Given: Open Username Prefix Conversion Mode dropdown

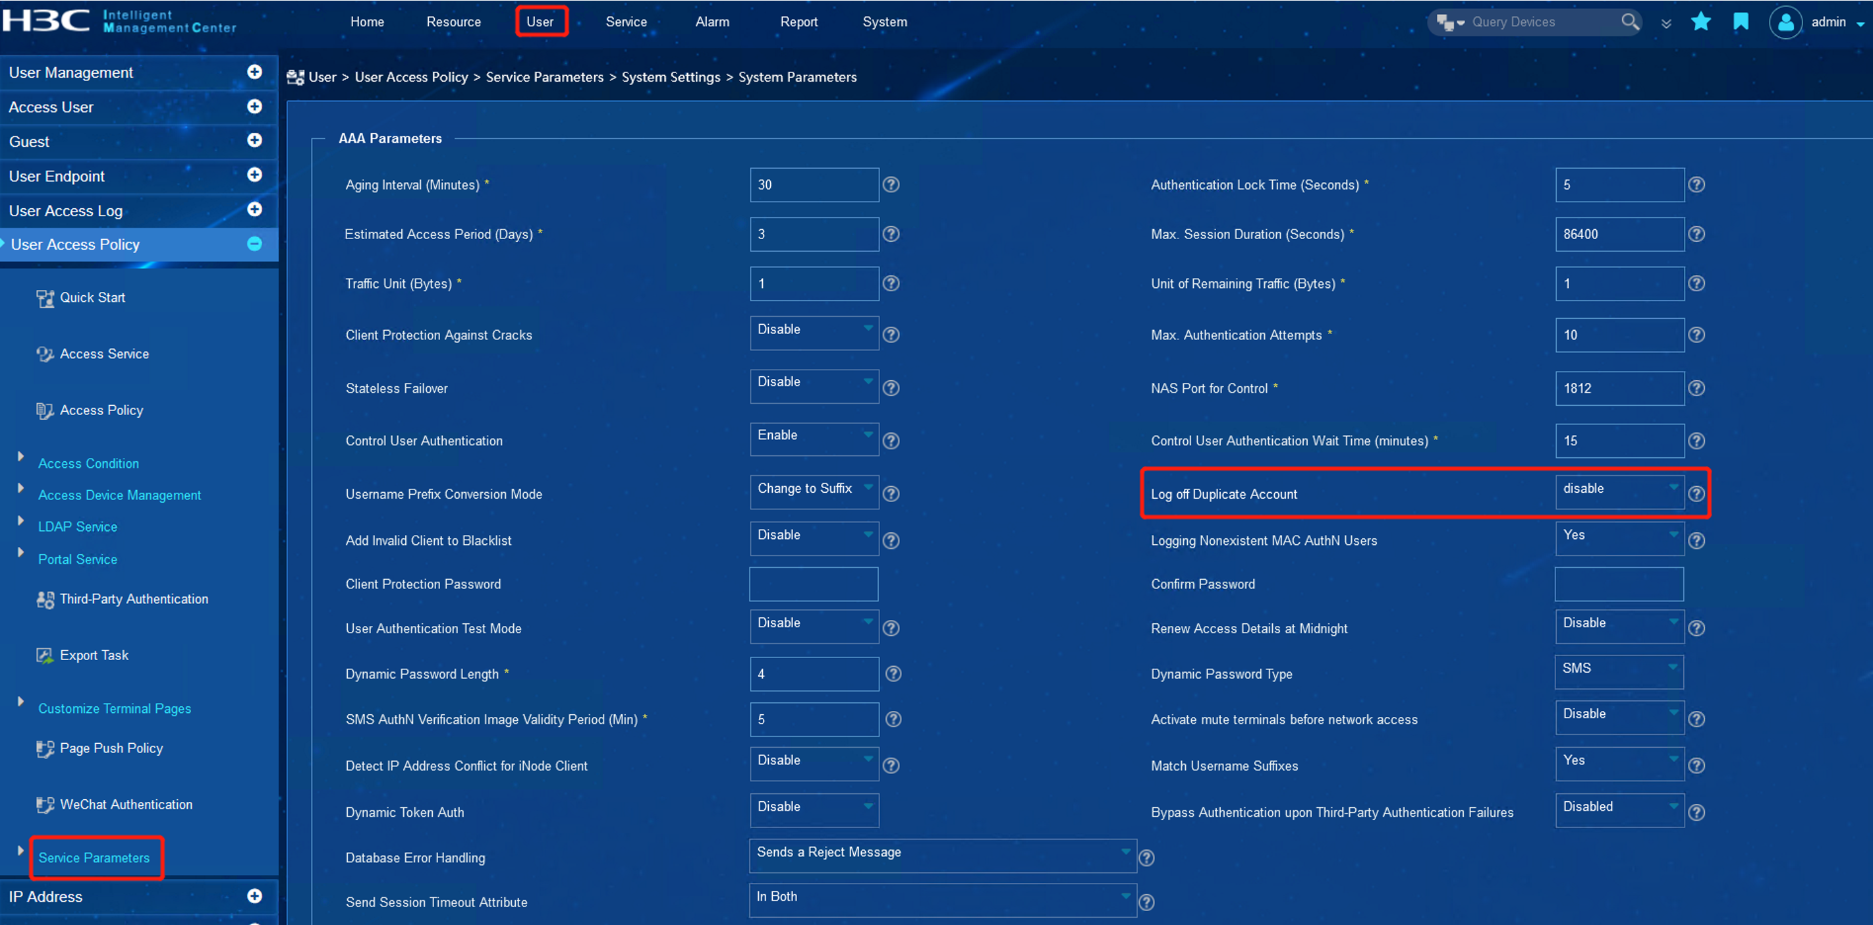Looking at the screenshot, I should pos(814,492).
